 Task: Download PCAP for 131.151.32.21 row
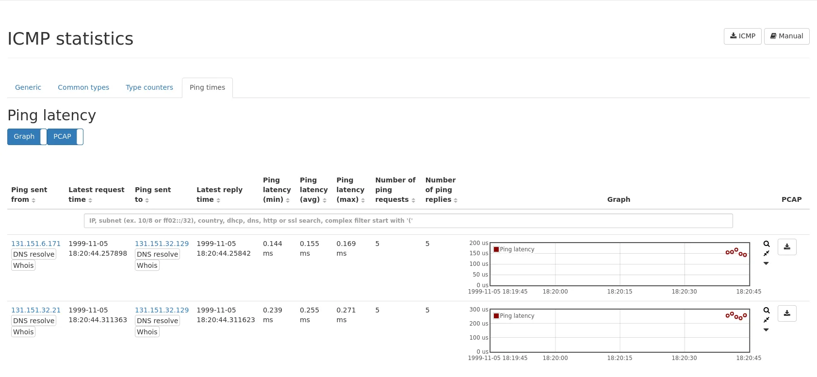click(x=787, y=313)
